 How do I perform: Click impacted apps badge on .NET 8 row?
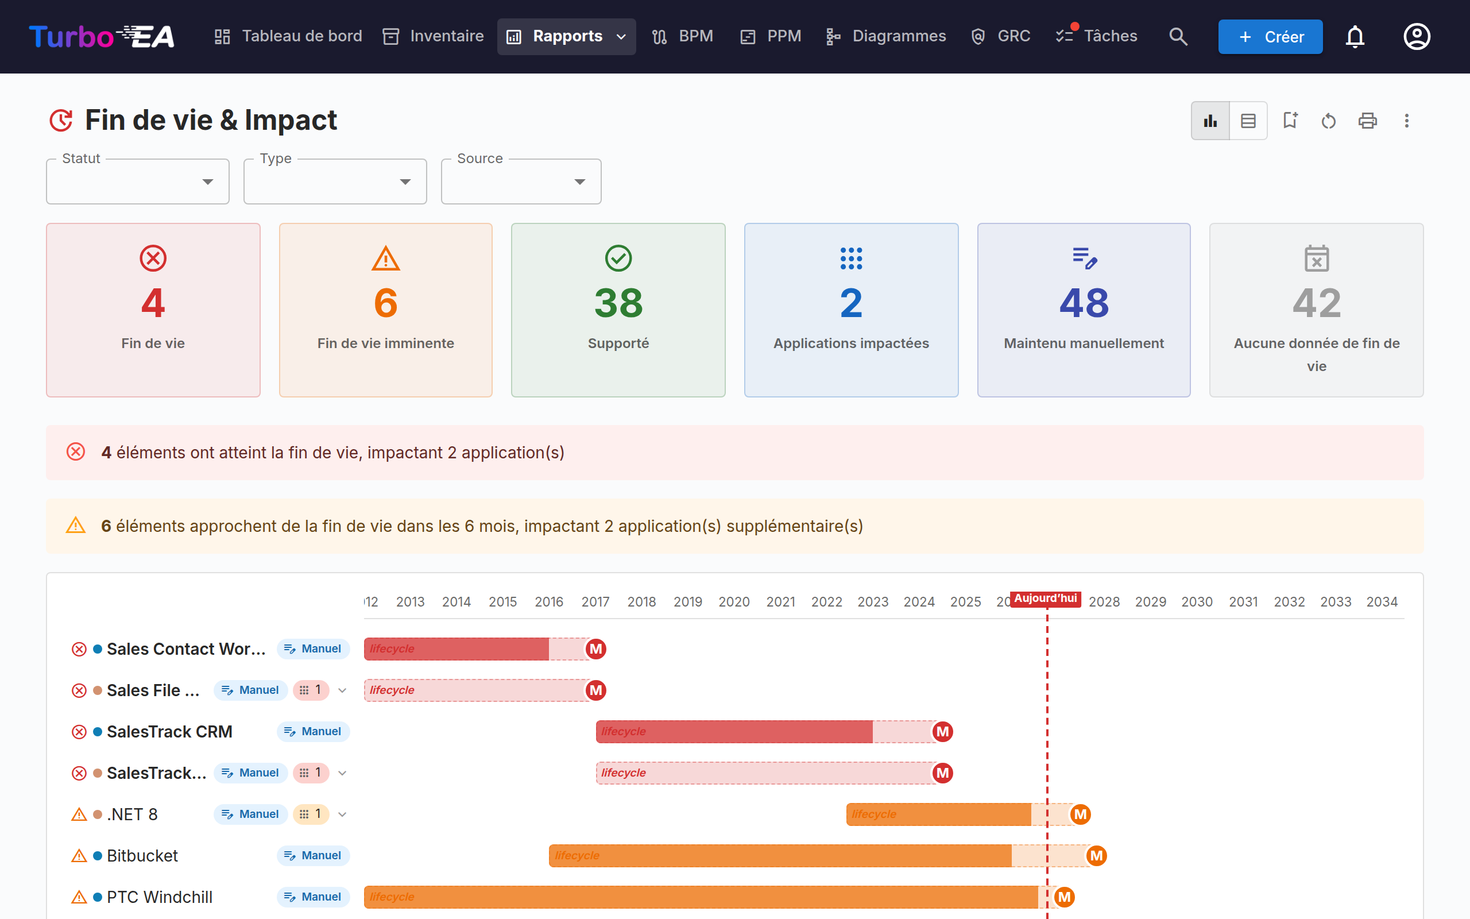click(311, 814)
